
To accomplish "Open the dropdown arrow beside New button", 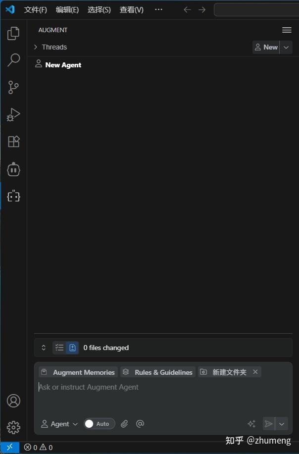I will tap(286, 47).
